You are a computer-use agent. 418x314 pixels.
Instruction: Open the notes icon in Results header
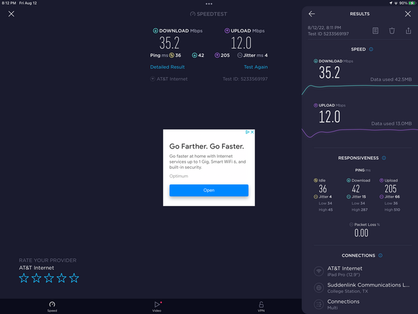point(376,31)
